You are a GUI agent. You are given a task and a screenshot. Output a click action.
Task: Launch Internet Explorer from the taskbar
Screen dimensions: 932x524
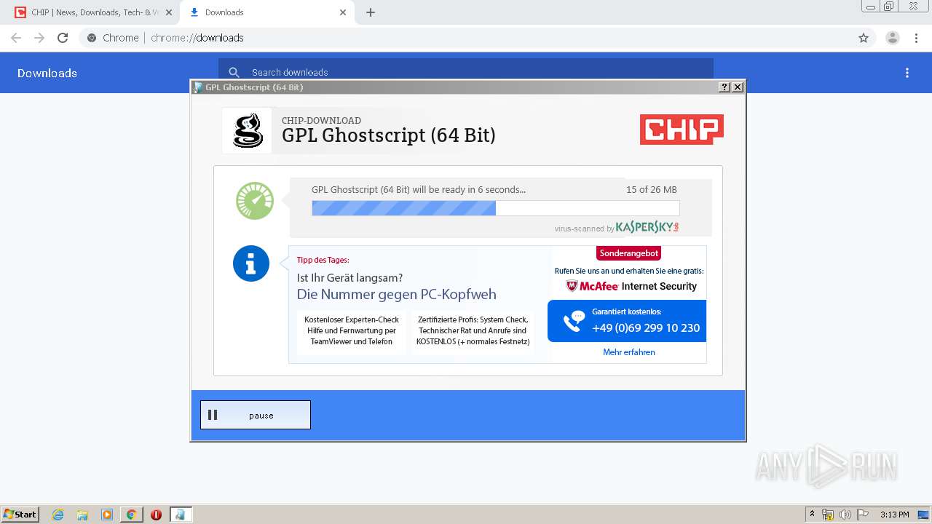tap(58, 515)
